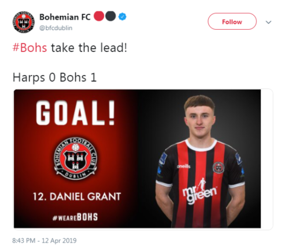Screen dimensions: 284x247
Task: Click the GOAL! heading in the image
Action: 75,113
